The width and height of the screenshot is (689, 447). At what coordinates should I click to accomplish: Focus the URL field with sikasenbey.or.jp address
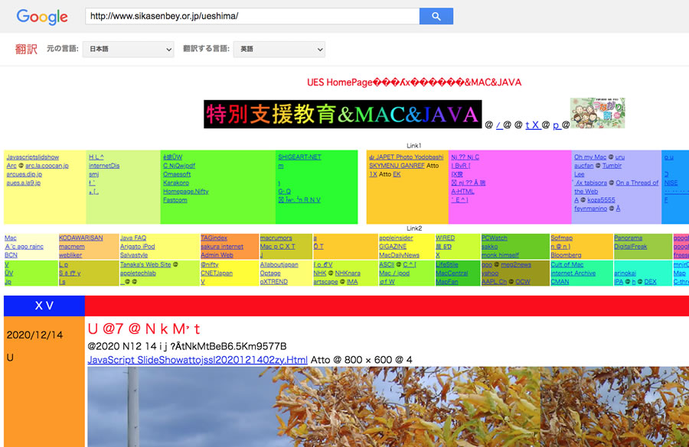pyautogui.click(x=252, y=16)
